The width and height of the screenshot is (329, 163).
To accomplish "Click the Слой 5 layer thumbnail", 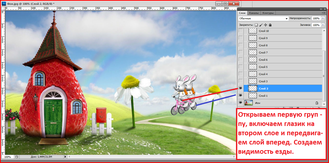I will point(252,67).
